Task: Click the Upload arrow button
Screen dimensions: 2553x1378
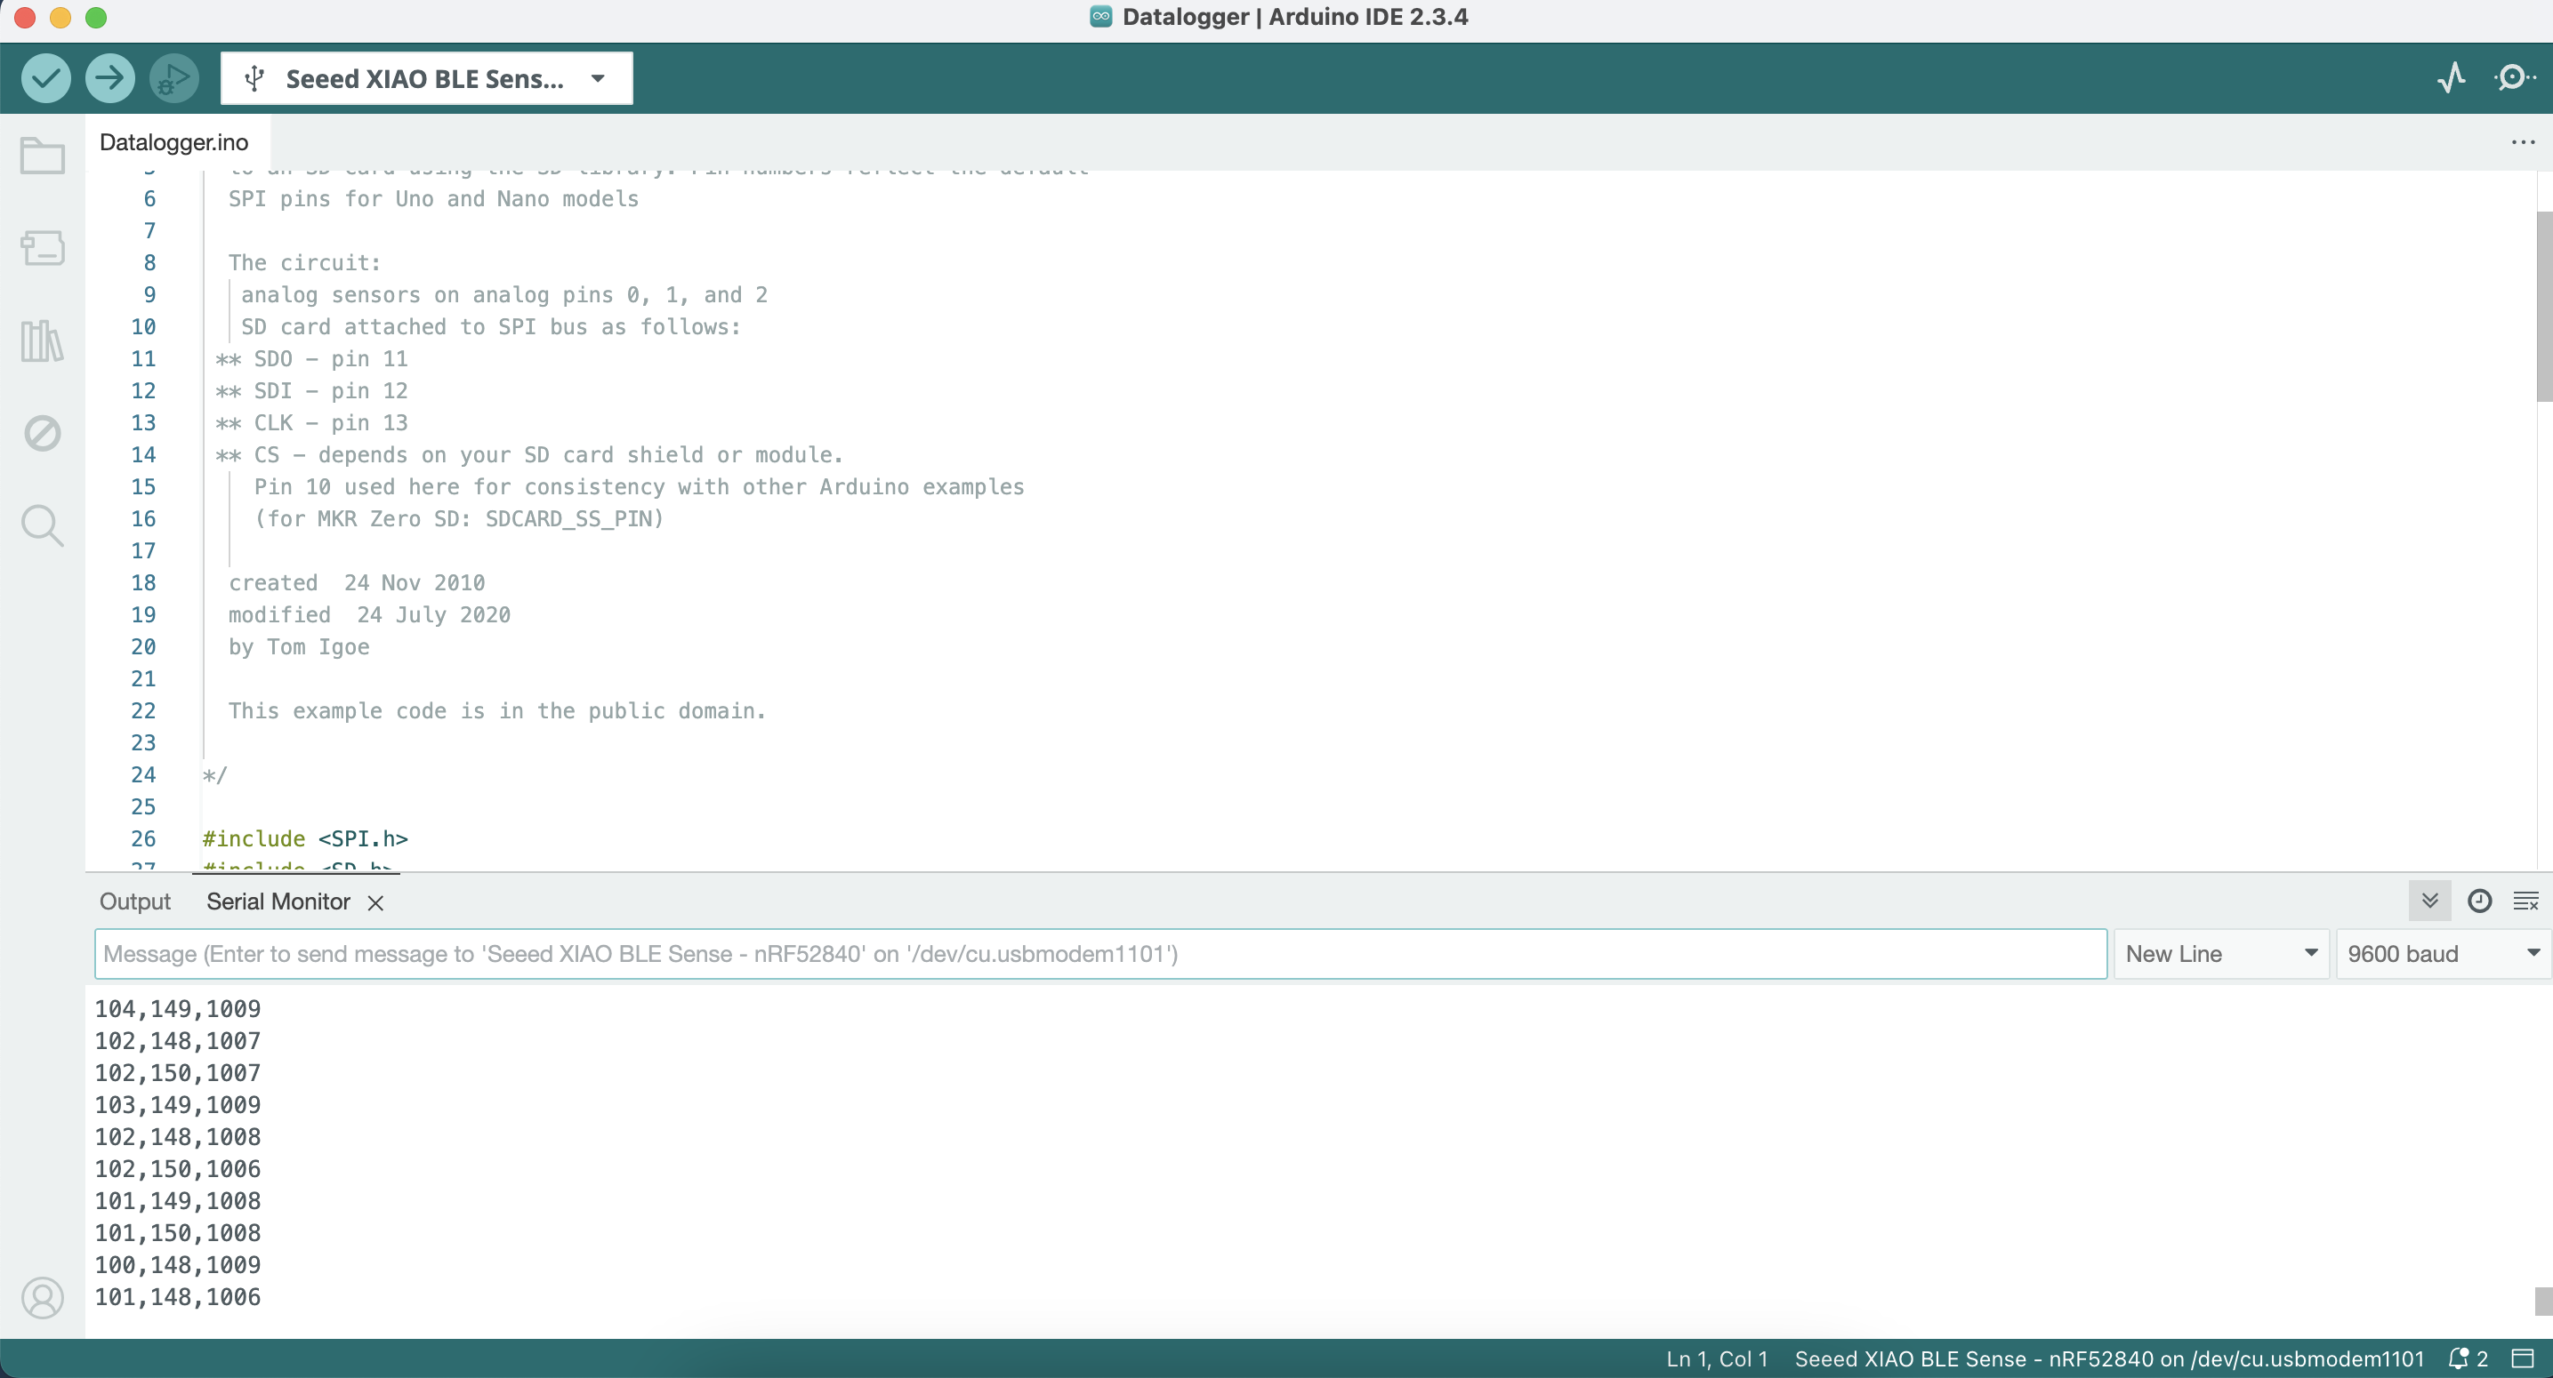Action: (110, 78)
